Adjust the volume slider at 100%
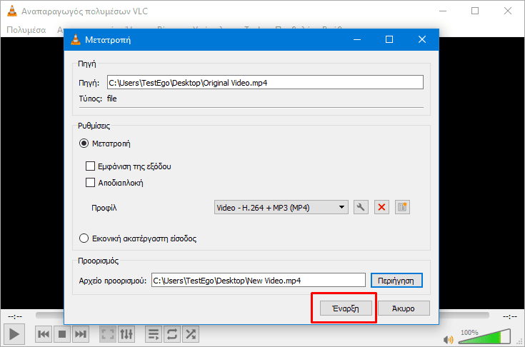Screen dimensions: 525x347 coord(484,336)
